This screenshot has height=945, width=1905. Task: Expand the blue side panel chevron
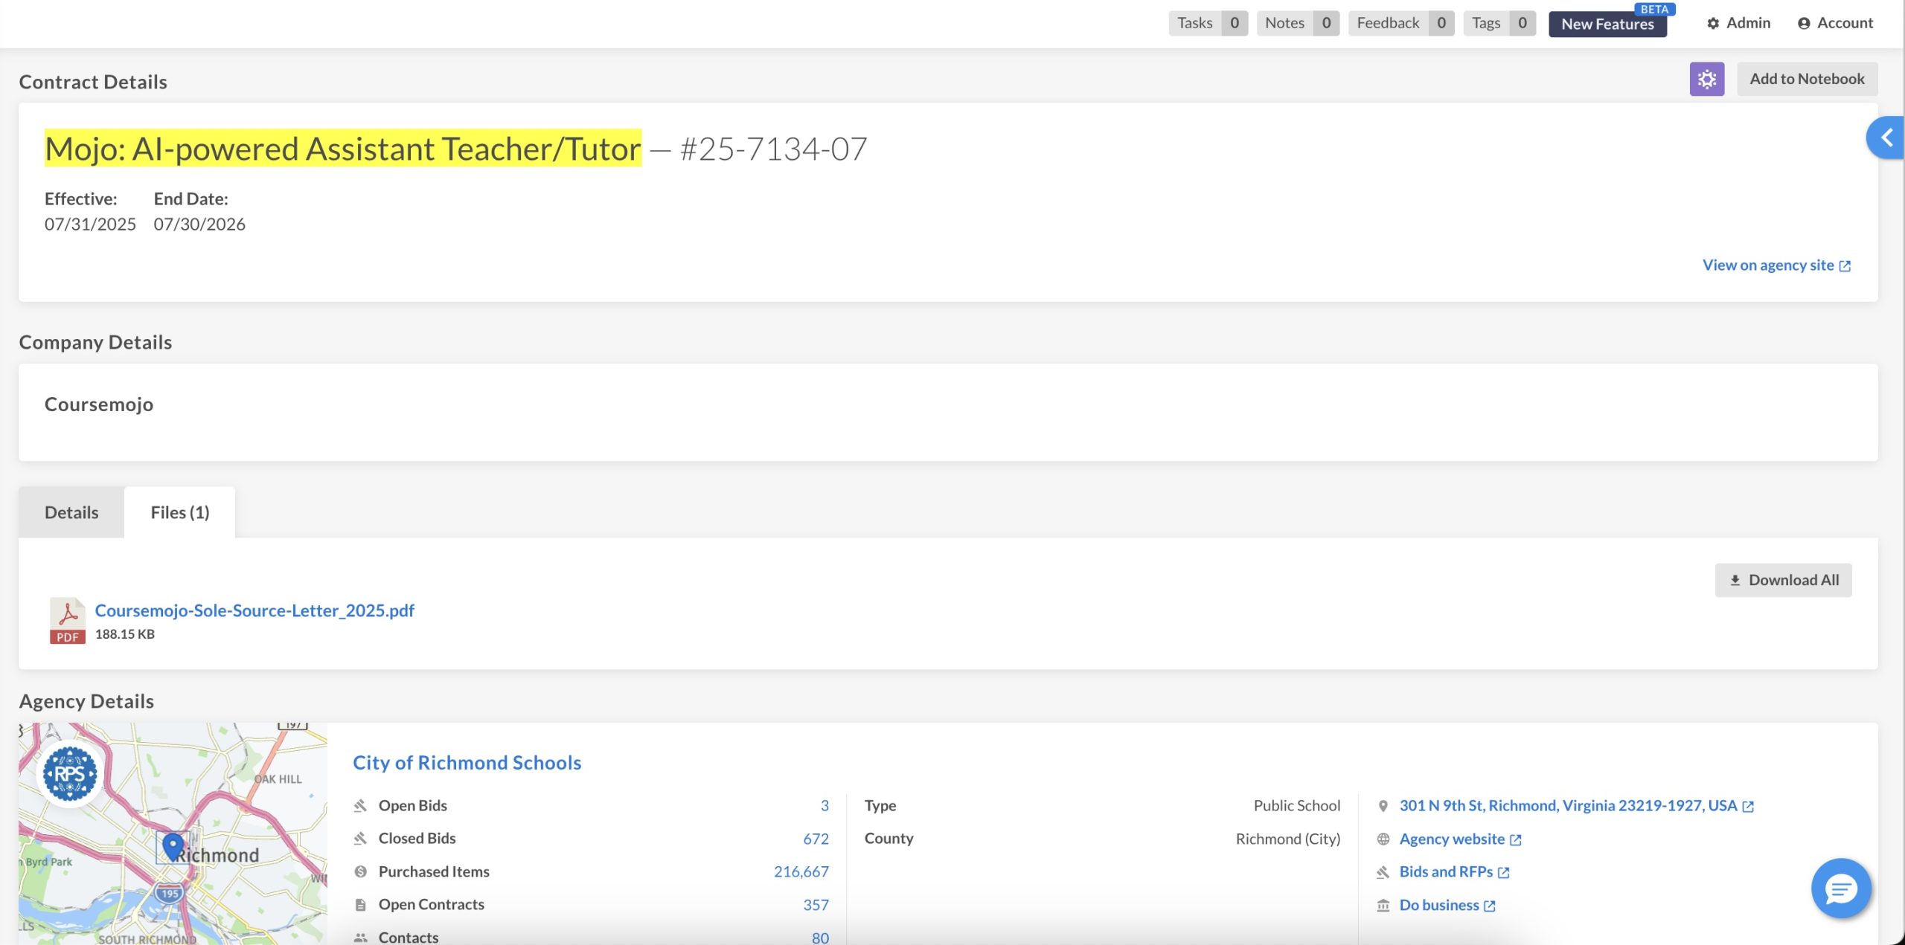pos(1886,138)
